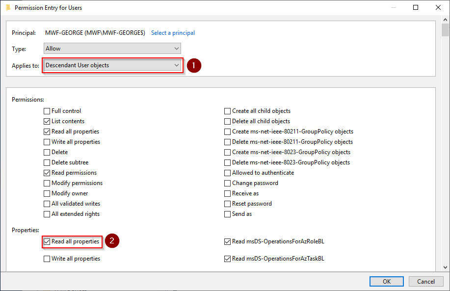Minimize the Permission Entry window
The height and width of the screenshot is (291, 450).
(393, 8)
